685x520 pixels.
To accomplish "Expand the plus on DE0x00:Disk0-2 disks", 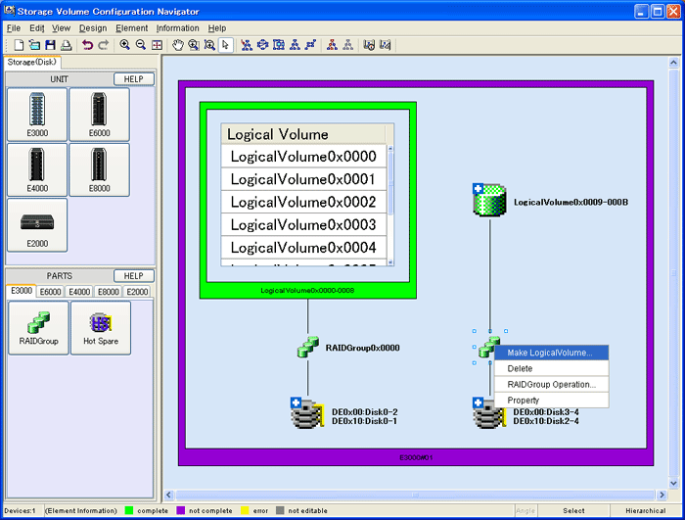I will click(296, 402).
